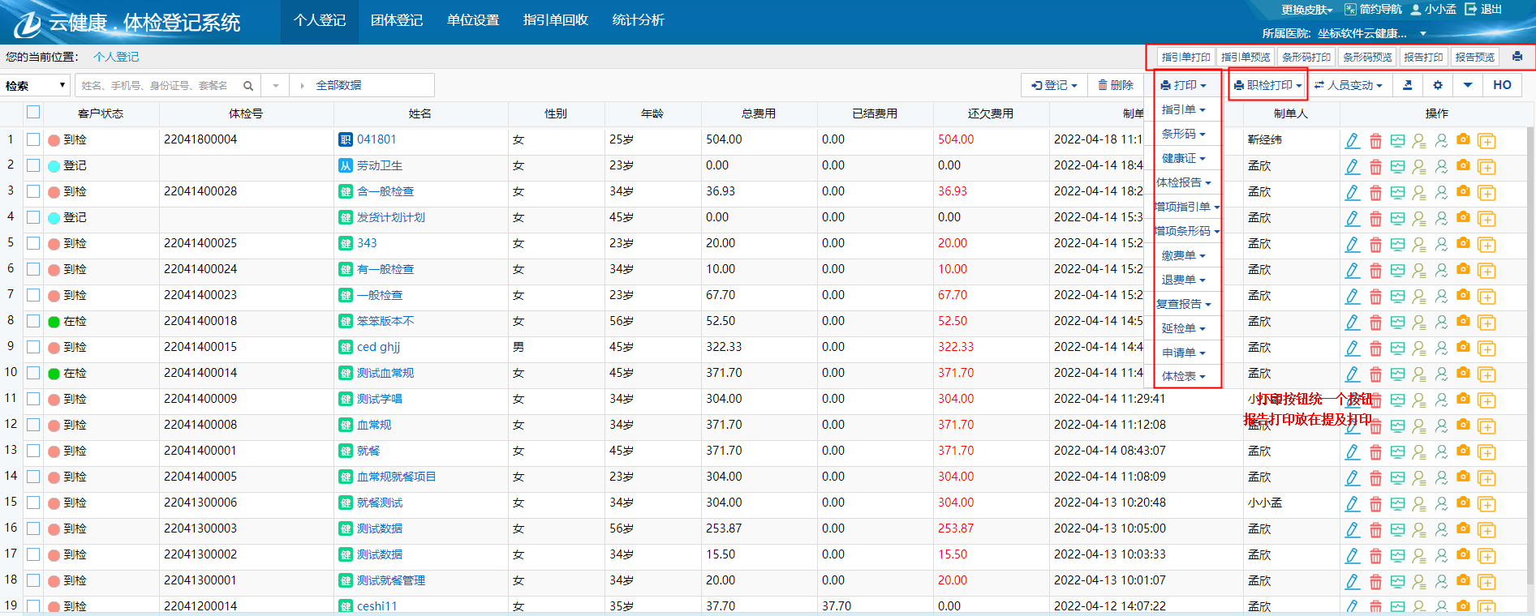Click into the name/phone search input field

point(158,85)
